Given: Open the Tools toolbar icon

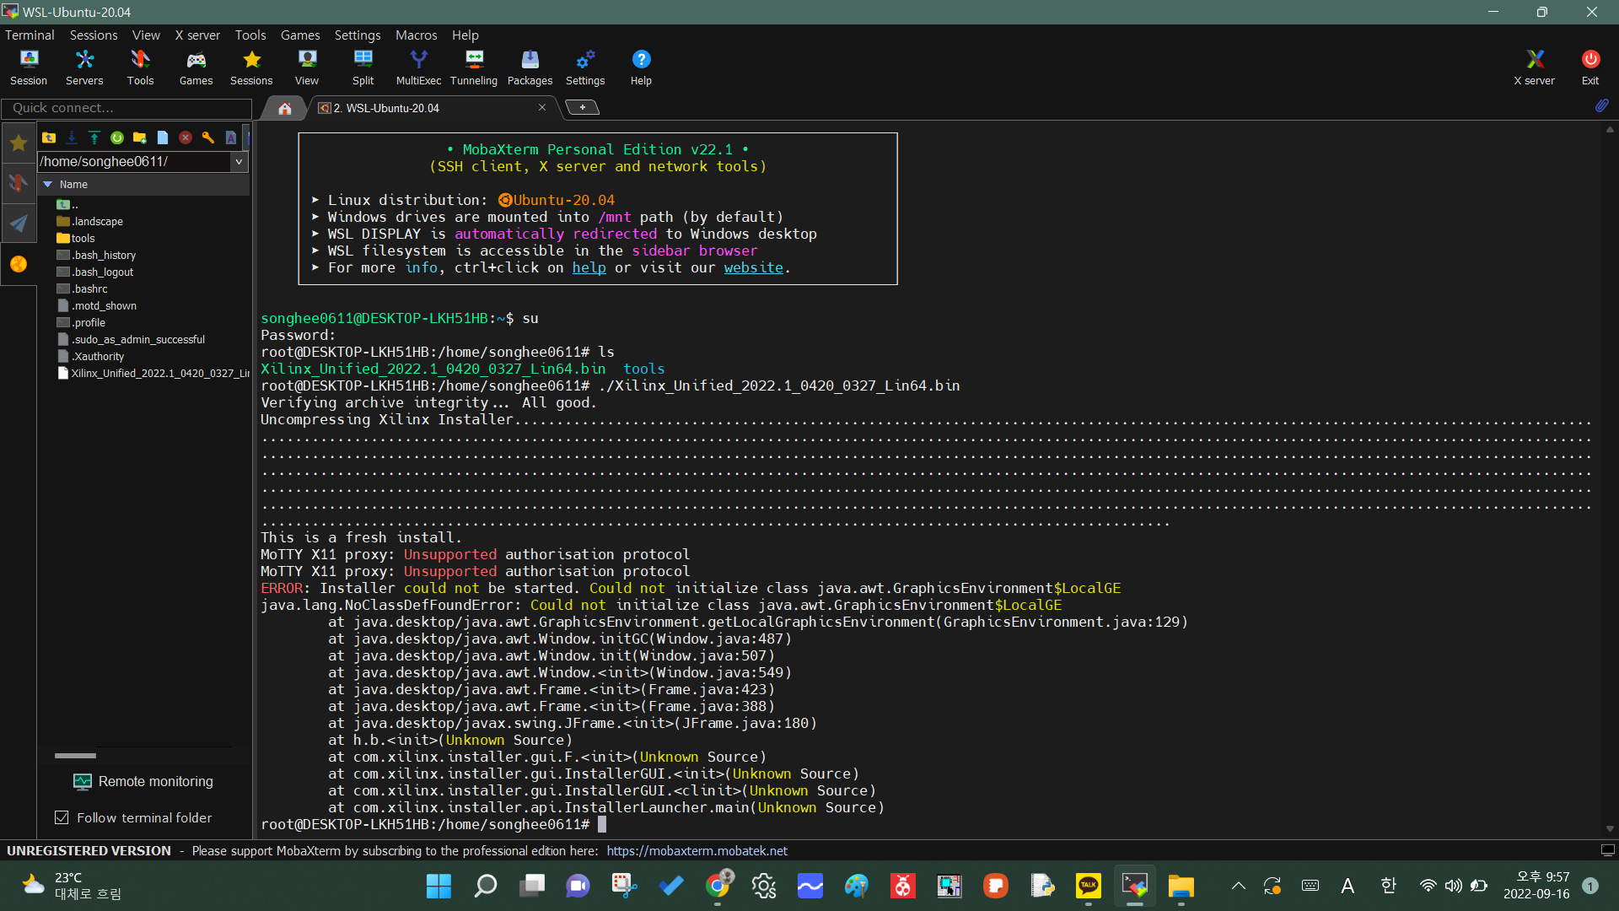Looking at the screenshot, I should tap(140, 67).
